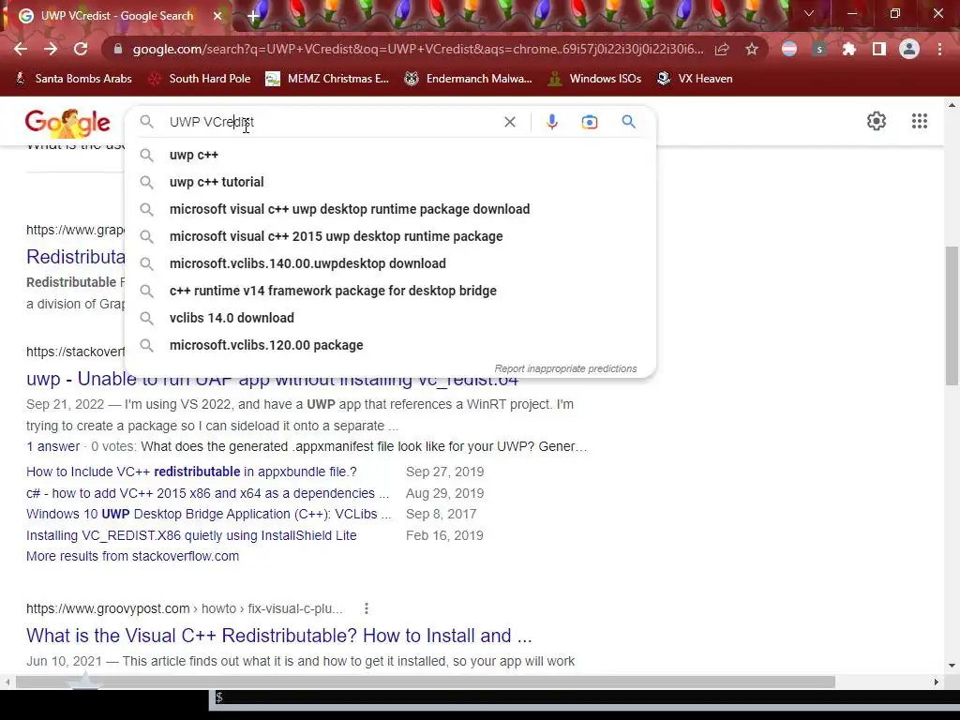Click the scroll-right arrow of horizontal scrollbar
The image size is (960, 720).
(x=937, y=682)
